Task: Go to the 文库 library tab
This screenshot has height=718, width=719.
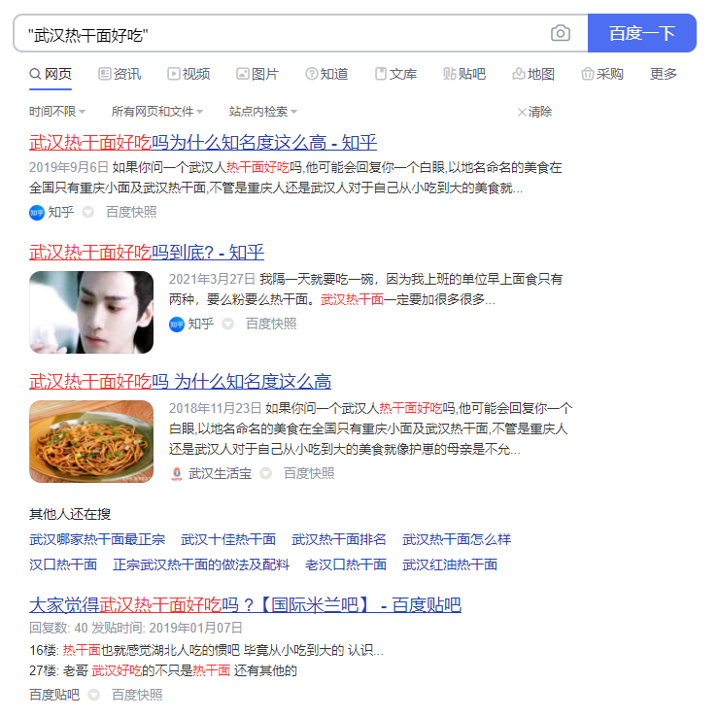Action: click(396, 74)
